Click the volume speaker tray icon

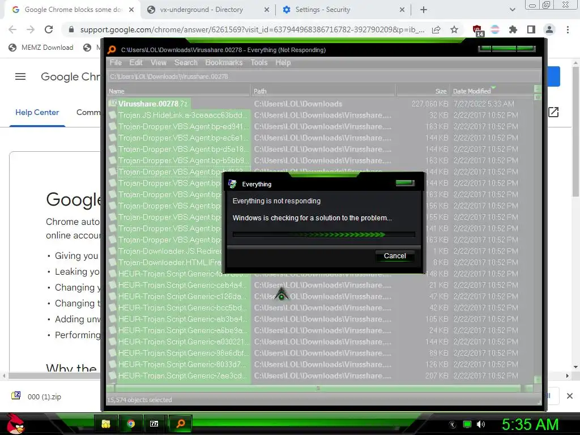coord(481,424)
